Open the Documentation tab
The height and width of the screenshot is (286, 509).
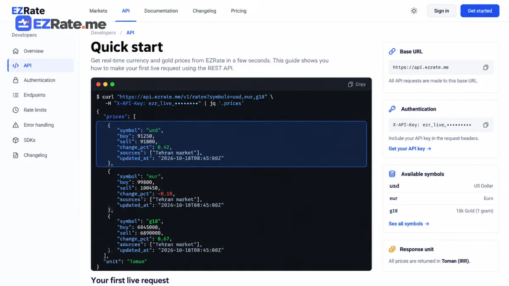[161, 11]
